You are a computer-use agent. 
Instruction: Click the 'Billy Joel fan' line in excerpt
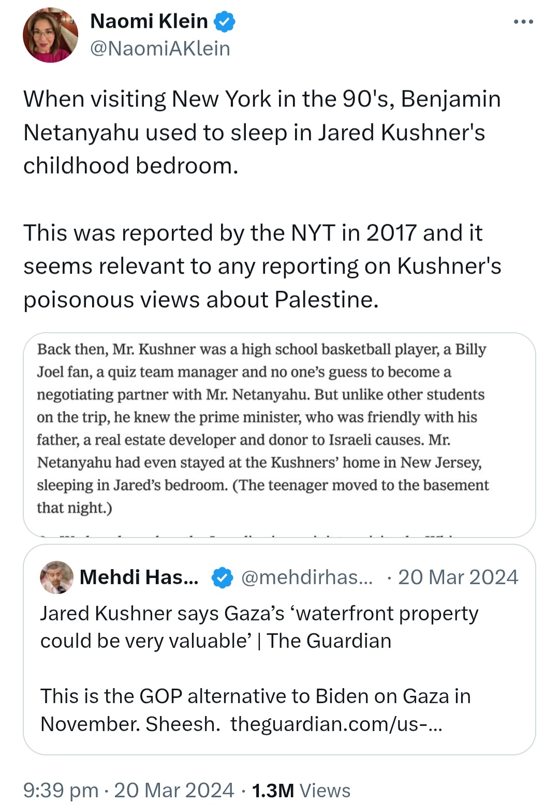pyautogui.click(x=244, y=372)
